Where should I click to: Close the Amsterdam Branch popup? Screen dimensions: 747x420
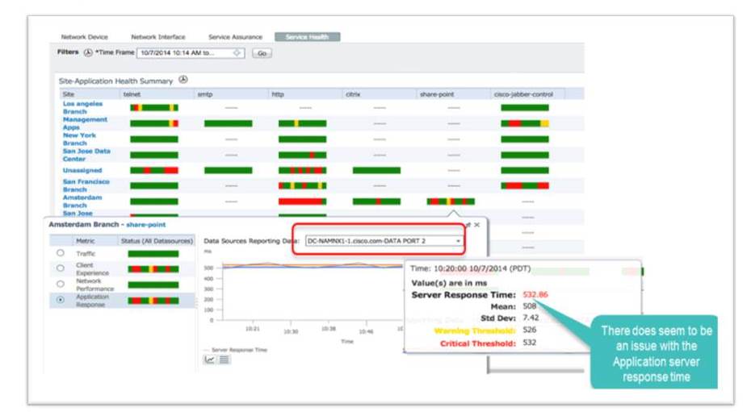pyautogui.click(x=476, y=225)
